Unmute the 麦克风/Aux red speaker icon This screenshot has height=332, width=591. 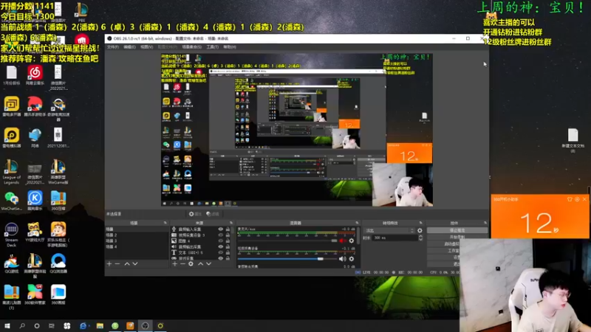[x=342, y=241]
